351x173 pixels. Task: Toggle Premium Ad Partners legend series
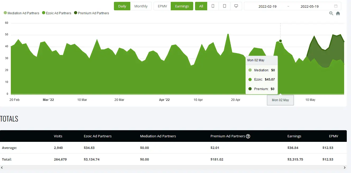(91, 13)
